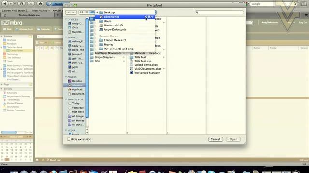The height and width of the screenshot is (173, 309).
Task: Click Log Out in Zimbra
Action: [303, 23]
